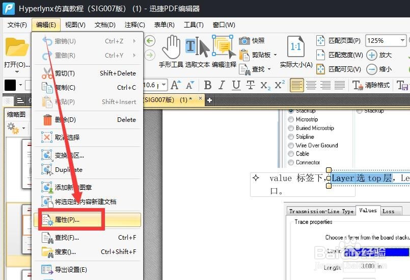
Task: Open the 文档(D) menu
Action: pos(105,25)
